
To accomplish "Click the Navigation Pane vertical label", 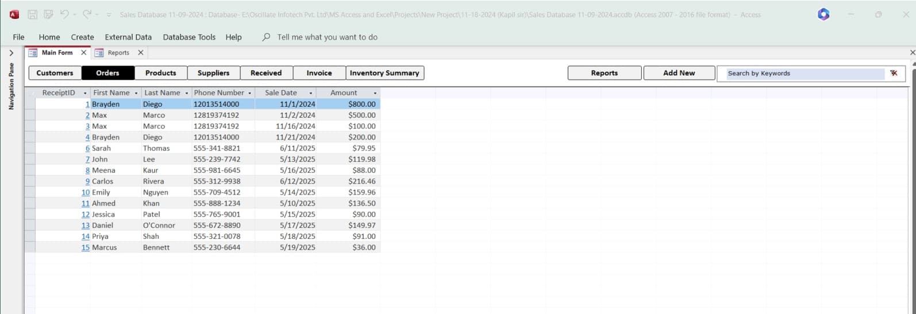I will pos(11,86).
